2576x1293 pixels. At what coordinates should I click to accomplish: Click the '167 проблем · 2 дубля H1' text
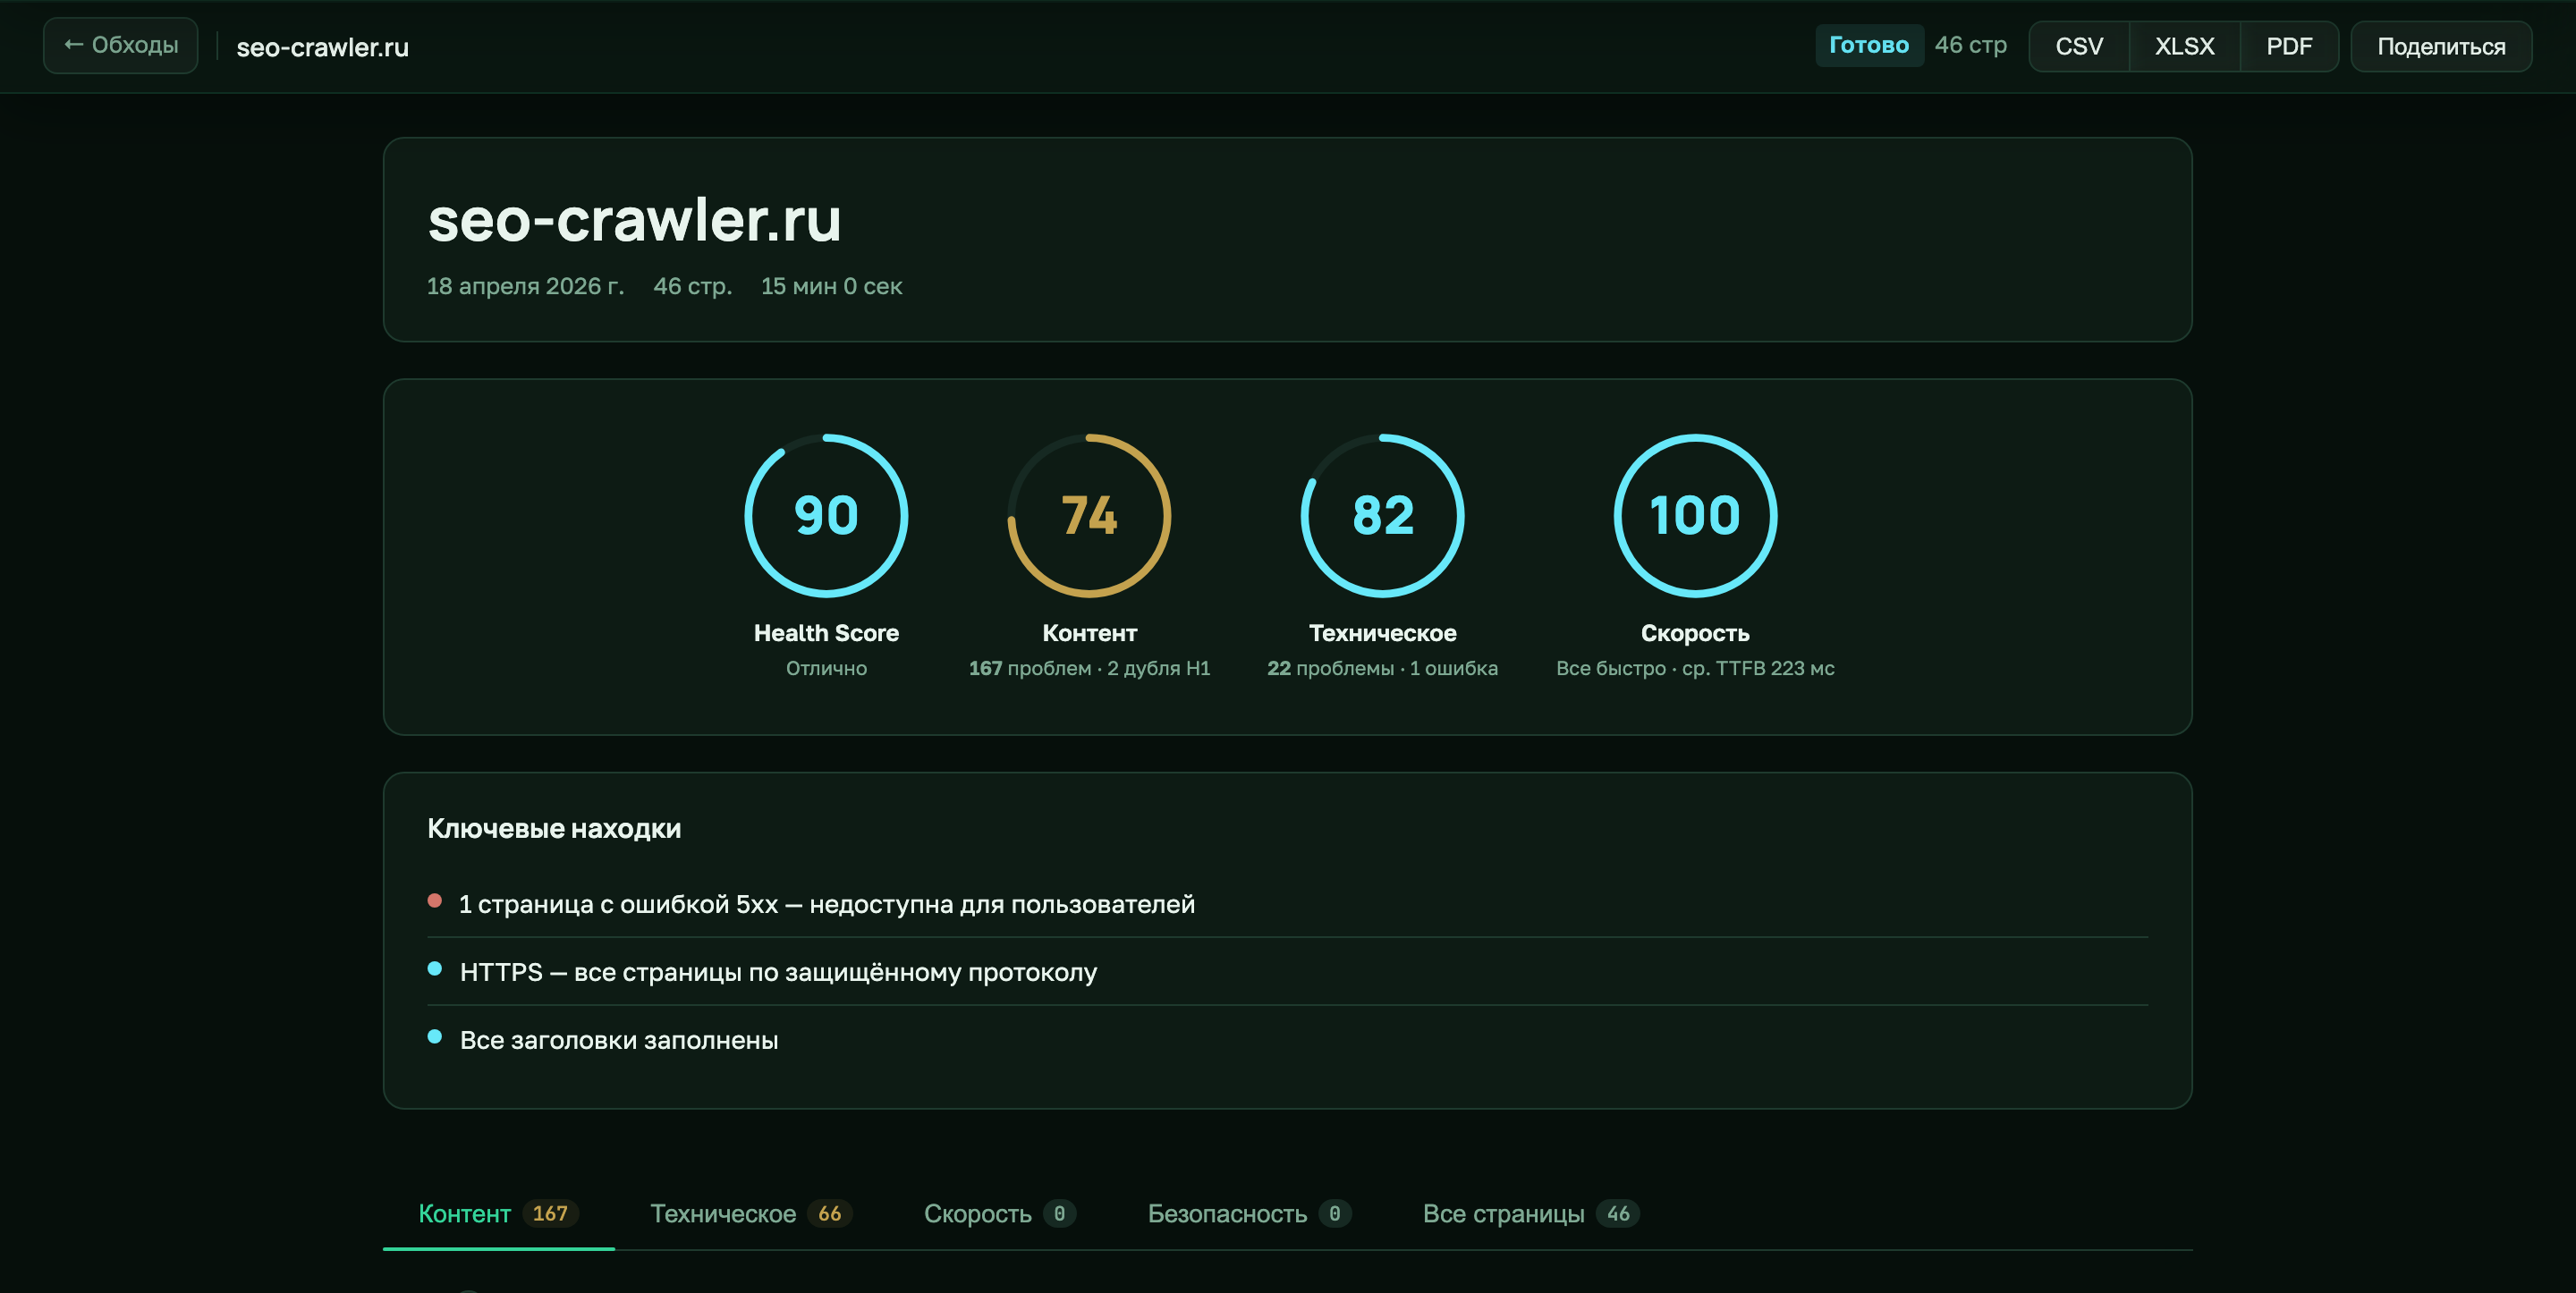click(x=1089, y=668)
